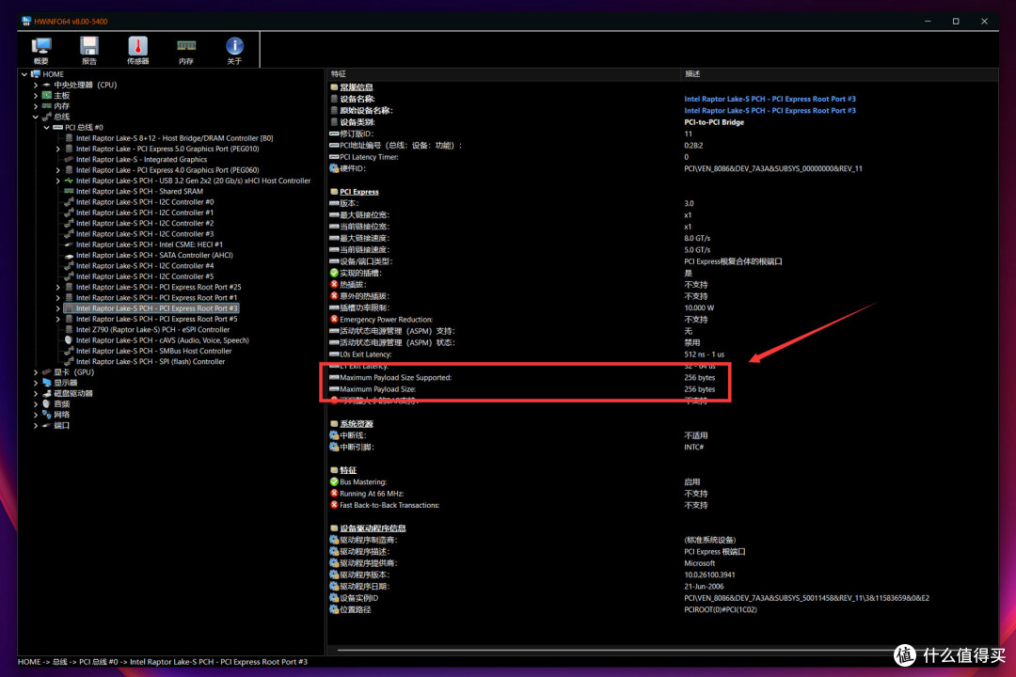Viewport: 1016px width, 677px height.
Task: Expand the 中央处理器 (CPU) node
Action: point(36,85)
